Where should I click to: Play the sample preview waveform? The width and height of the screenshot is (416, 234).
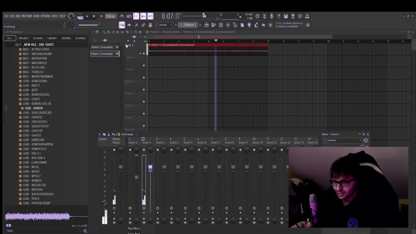46,217
